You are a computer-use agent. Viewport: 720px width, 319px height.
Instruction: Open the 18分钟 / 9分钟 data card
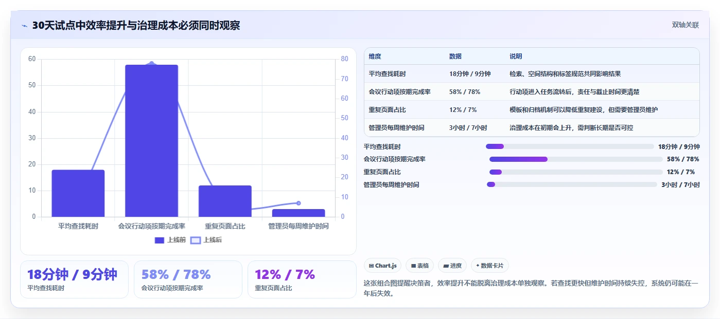(74, 279)
